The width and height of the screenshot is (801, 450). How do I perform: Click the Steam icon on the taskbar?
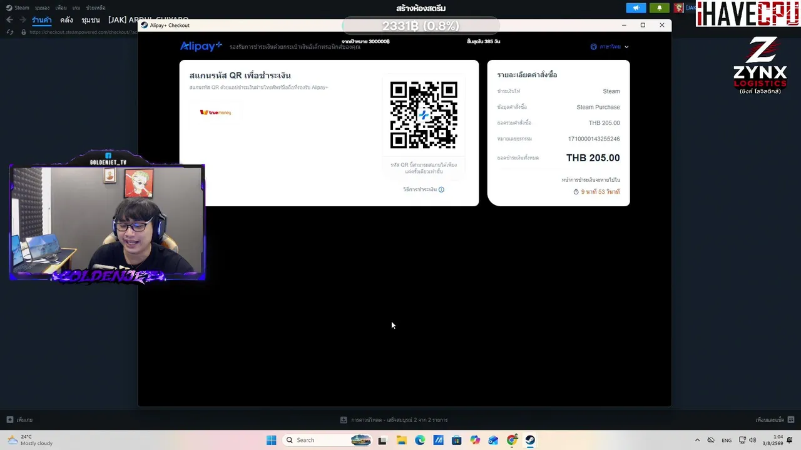coord(530,440)
